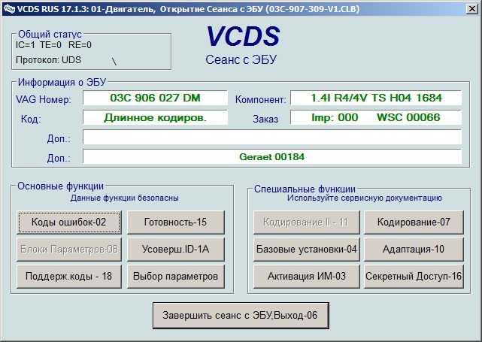
Task: Click the Сеанс с ЭБУ heading
Action: coord(241,59)
